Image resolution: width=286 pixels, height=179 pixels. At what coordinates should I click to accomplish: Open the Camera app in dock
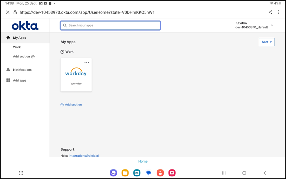(172, 173)
